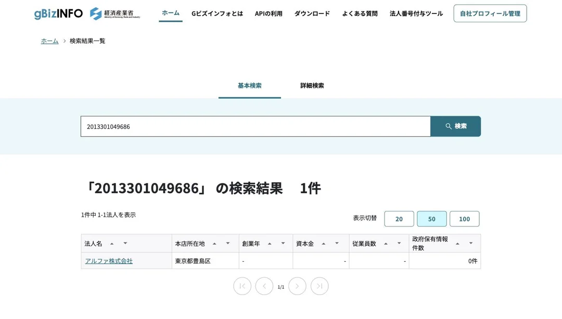
Task: Show 100 results per page
Action: point(465,219)
